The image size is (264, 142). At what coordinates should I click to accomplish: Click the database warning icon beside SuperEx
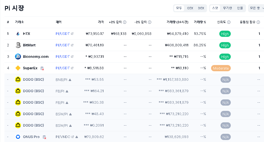(x=42, y=68)
